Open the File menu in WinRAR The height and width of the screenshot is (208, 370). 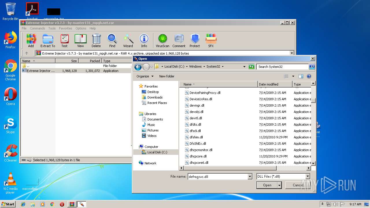click(24, 28)
